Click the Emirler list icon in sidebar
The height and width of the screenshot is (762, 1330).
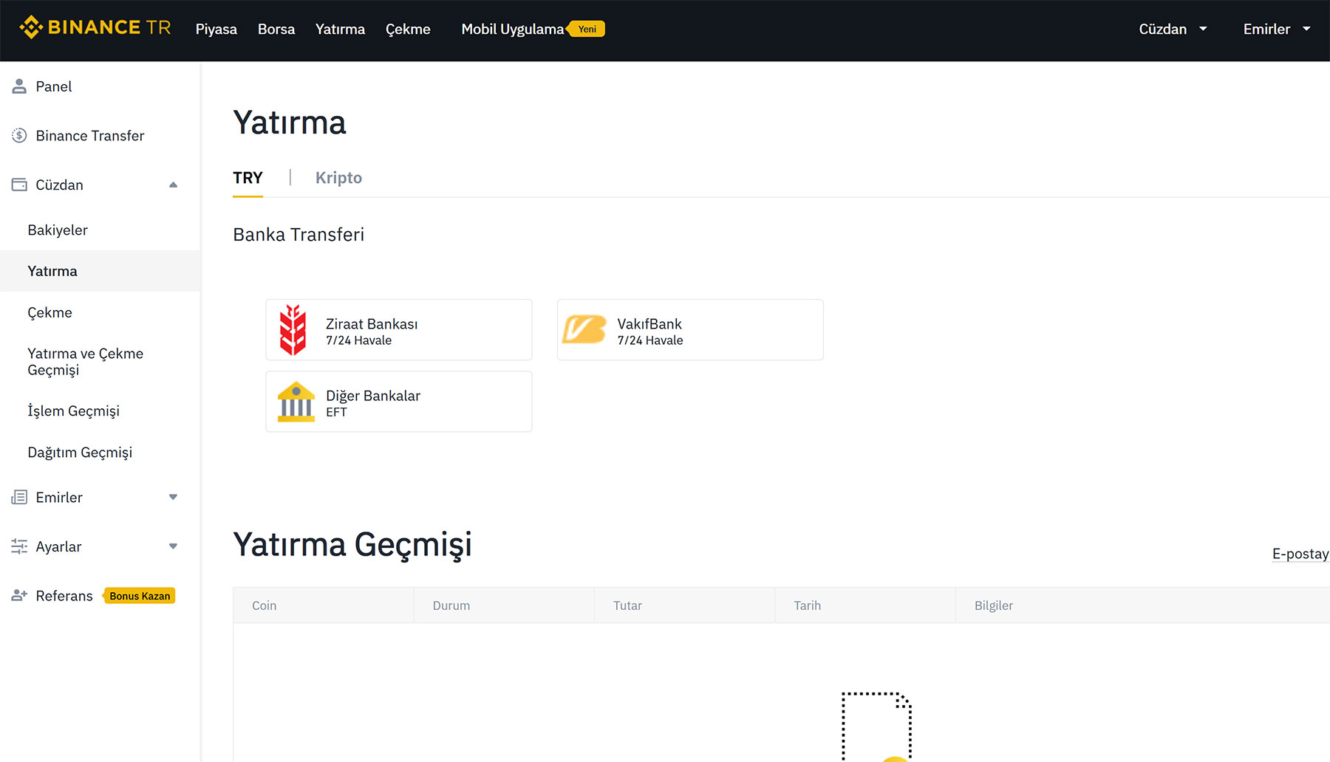coord(19,498)
